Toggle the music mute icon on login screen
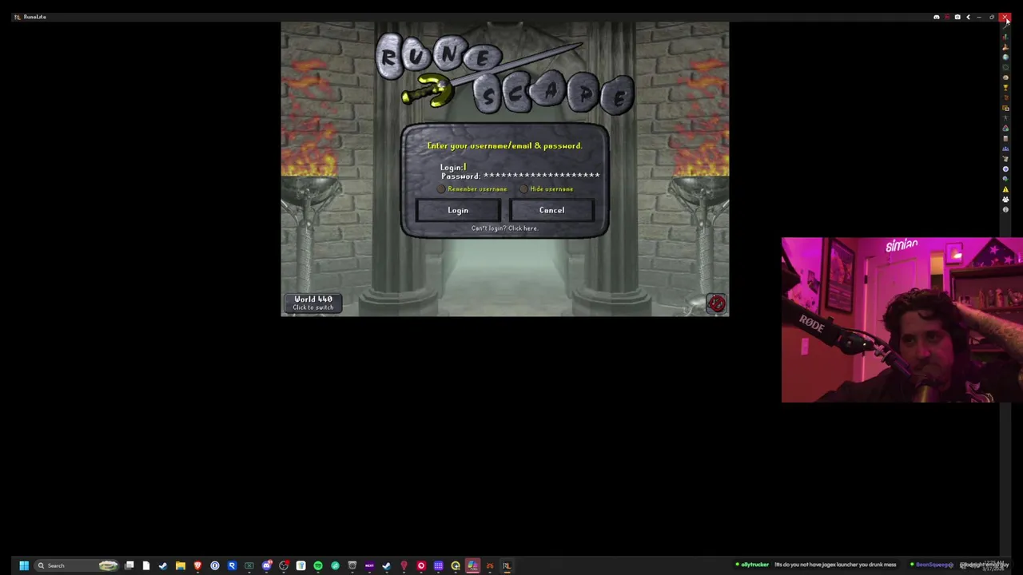The image size is (1023, 575). point(716,303)
